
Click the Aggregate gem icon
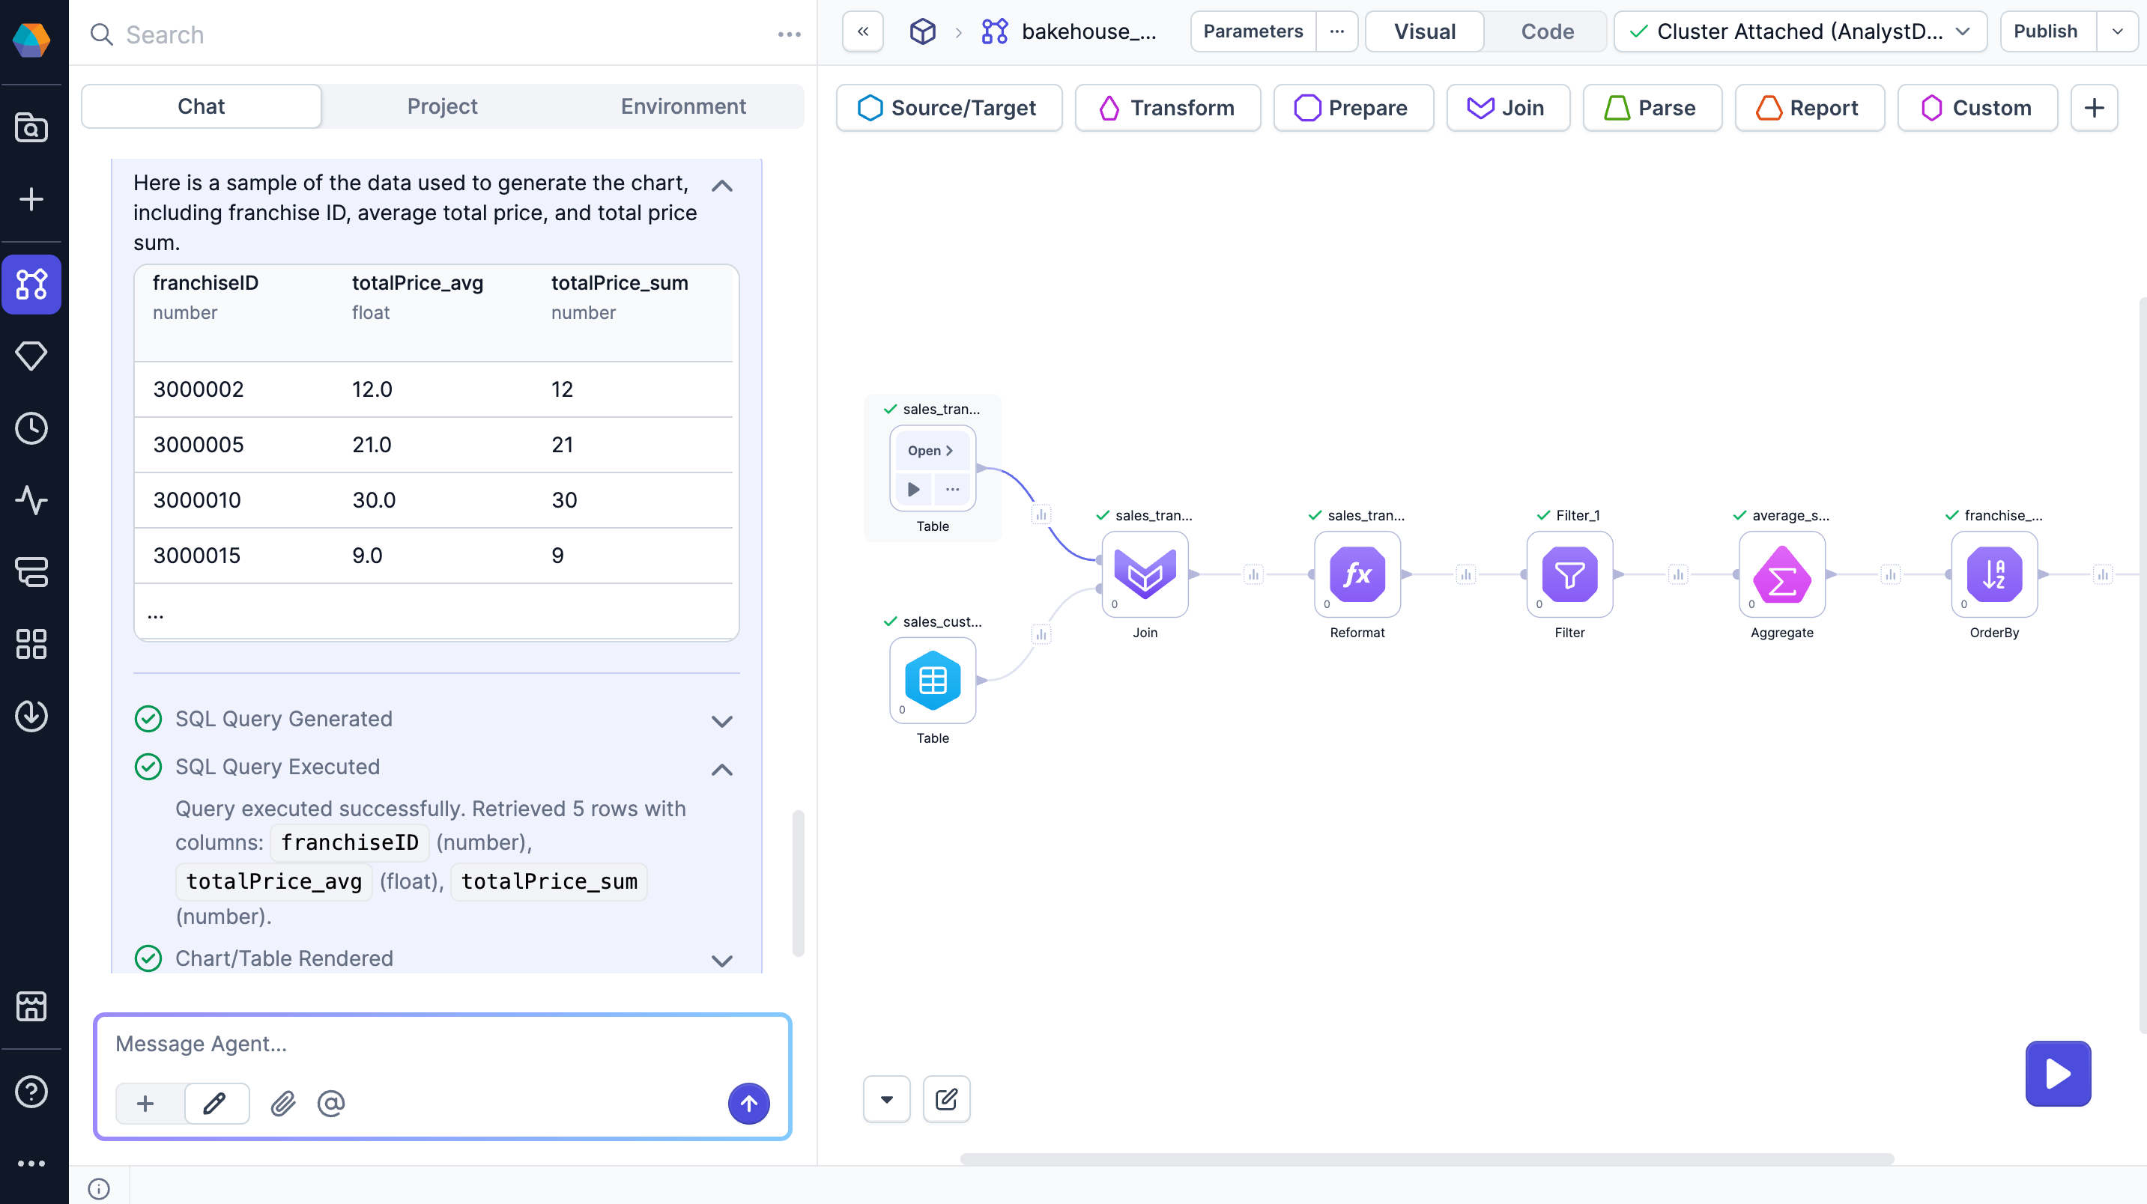pyautogui.click(x=1781, y=574)
